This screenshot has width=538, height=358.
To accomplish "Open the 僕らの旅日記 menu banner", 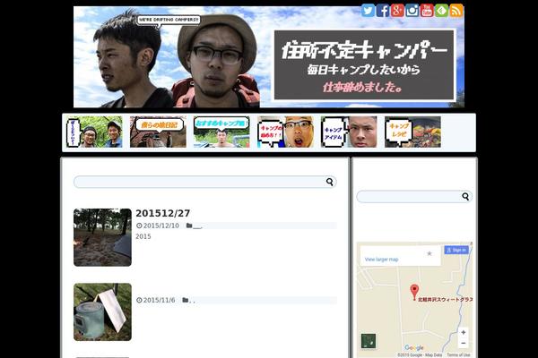I will pyautogui.click(x=158, y=132).
